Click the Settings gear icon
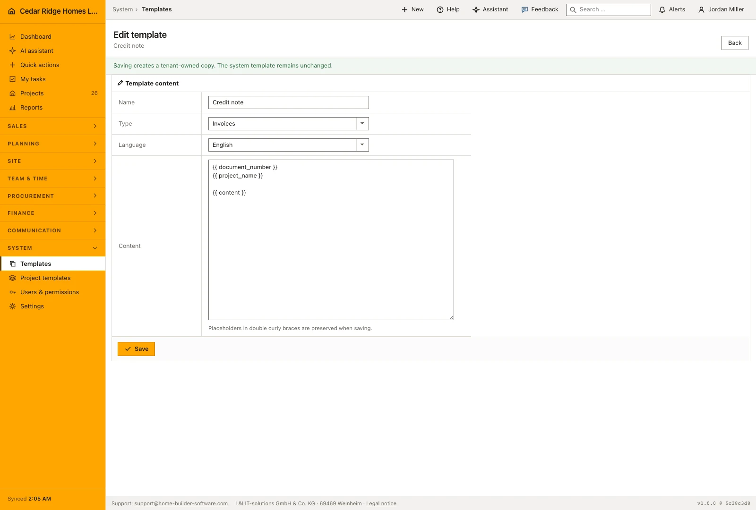The image size is (756, 510). click(13, 306)
